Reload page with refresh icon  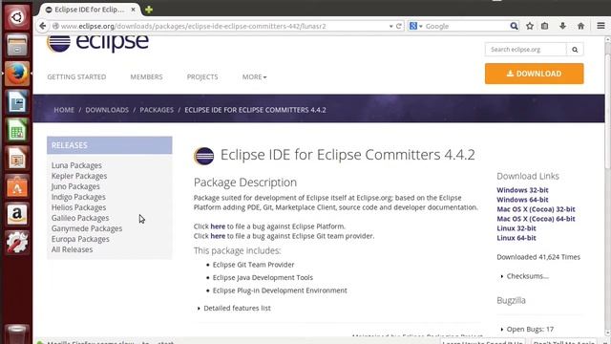coord(399,26)
